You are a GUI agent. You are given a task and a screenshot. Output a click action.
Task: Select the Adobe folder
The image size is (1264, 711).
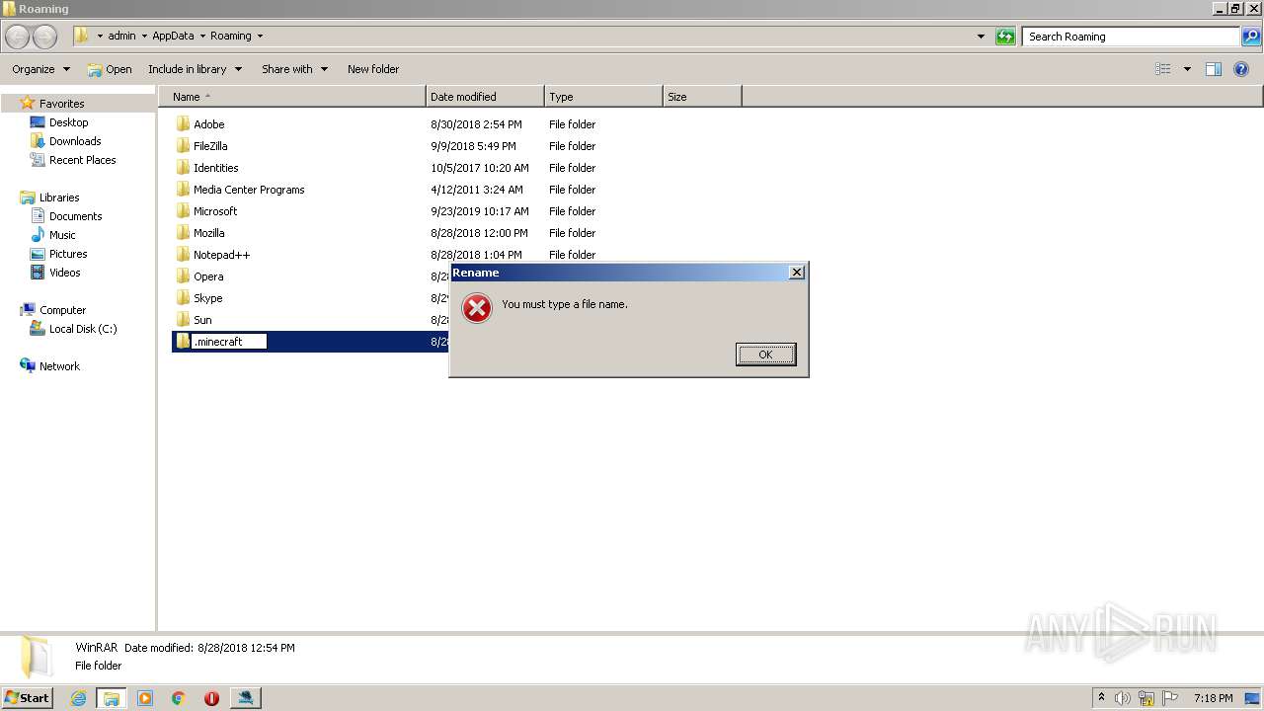209,124
